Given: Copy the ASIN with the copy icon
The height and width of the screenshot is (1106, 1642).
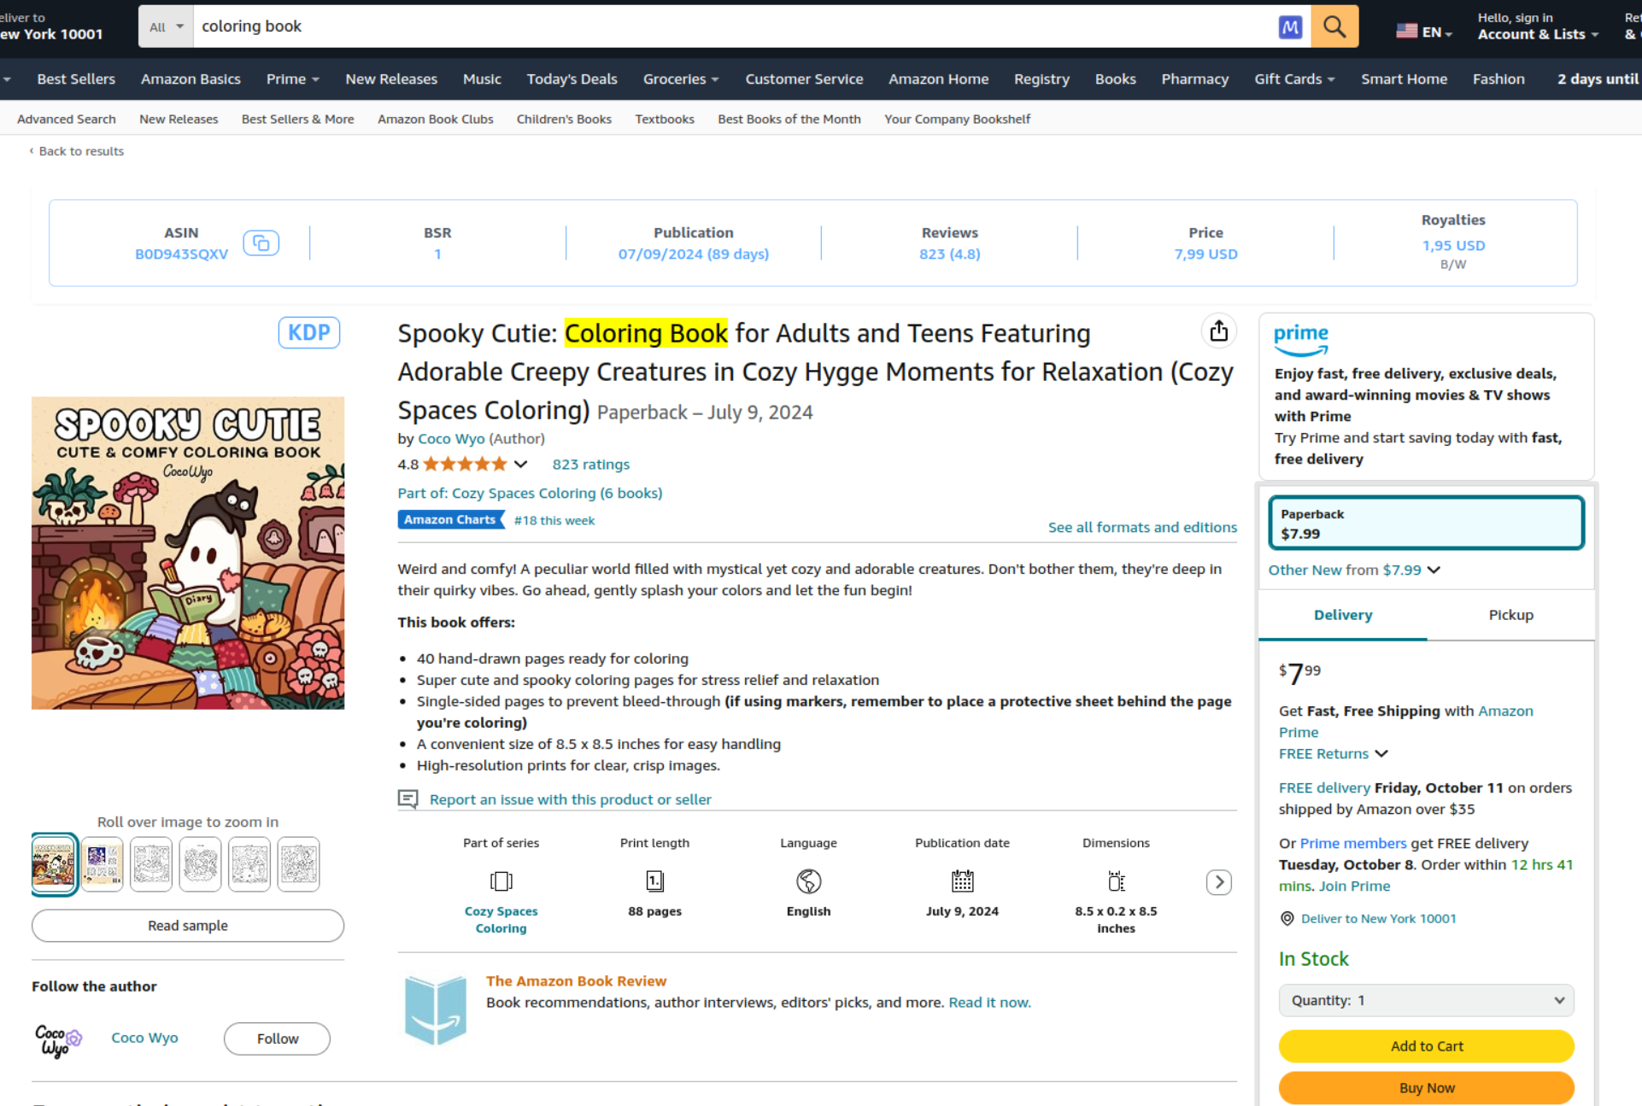Looking at the screenshot, I should [x=261, y=243].
